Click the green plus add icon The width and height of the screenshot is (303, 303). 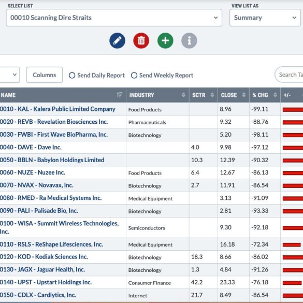pos(165,40)
